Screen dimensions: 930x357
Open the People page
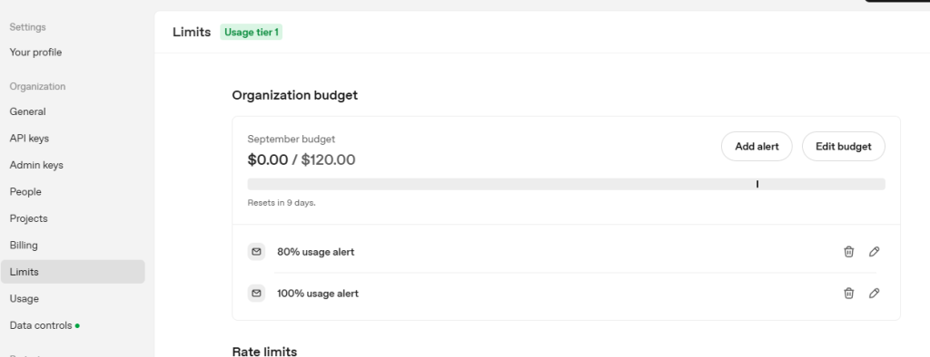point(25,191)
